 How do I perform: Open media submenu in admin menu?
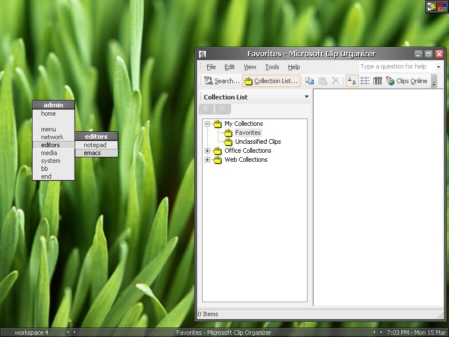53,153
